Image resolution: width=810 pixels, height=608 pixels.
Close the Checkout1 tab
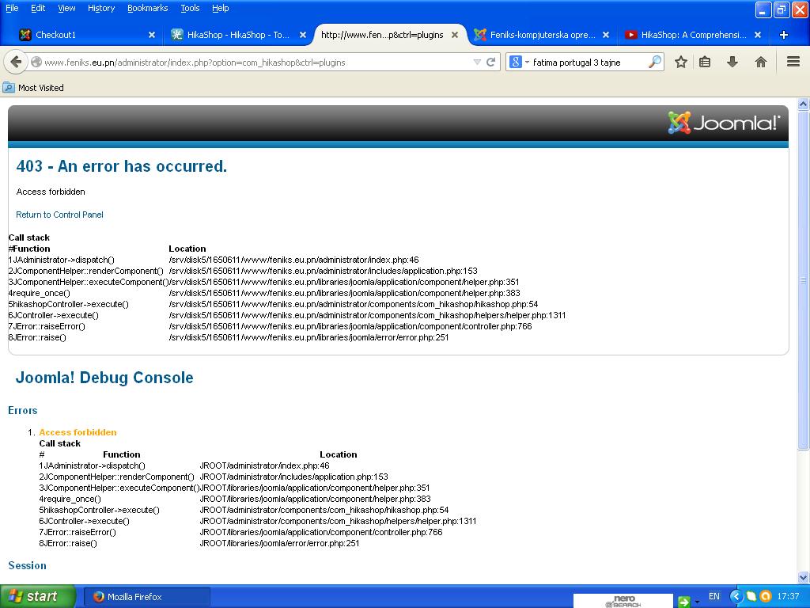(152, 35)
